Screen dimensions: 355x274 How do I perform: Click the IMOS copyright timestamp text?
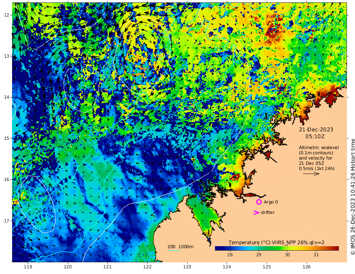352,197
